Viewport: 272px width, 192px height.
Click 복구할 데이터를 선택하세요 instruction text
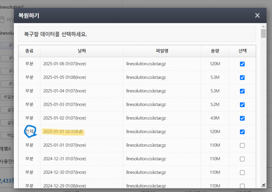tap(55, 34)
